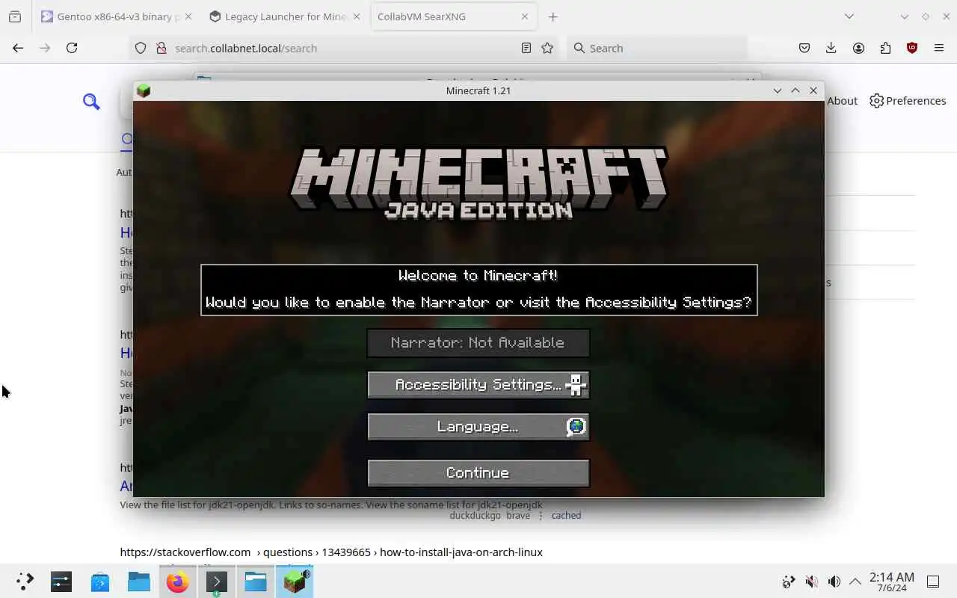Click the muted microphone tray icon

point(811,582)
